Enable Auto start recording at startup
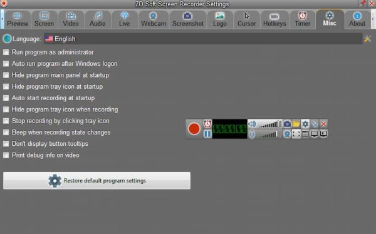This screenshot has width=376, height=234. click(x=6, y=98)
